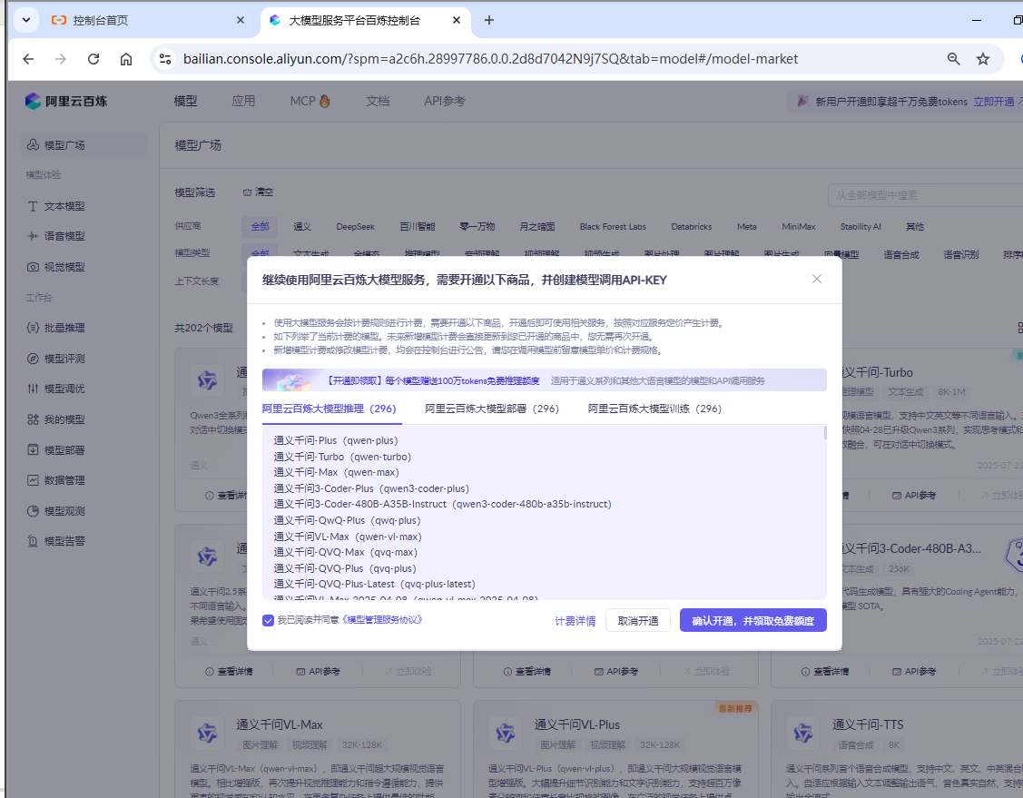View site information icon in address bar

[x=165, y=59]
